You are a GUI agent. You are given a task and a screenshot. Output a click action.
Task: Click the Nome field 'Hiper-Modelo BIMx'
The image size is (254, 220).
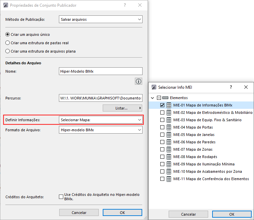[101, 71]
